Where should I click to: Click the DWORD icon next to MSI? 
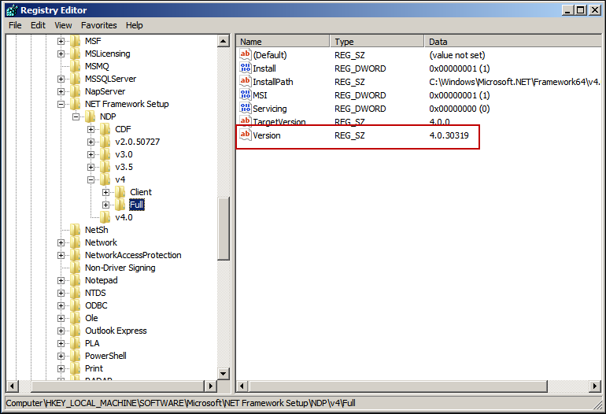click(x=246, y=94)
